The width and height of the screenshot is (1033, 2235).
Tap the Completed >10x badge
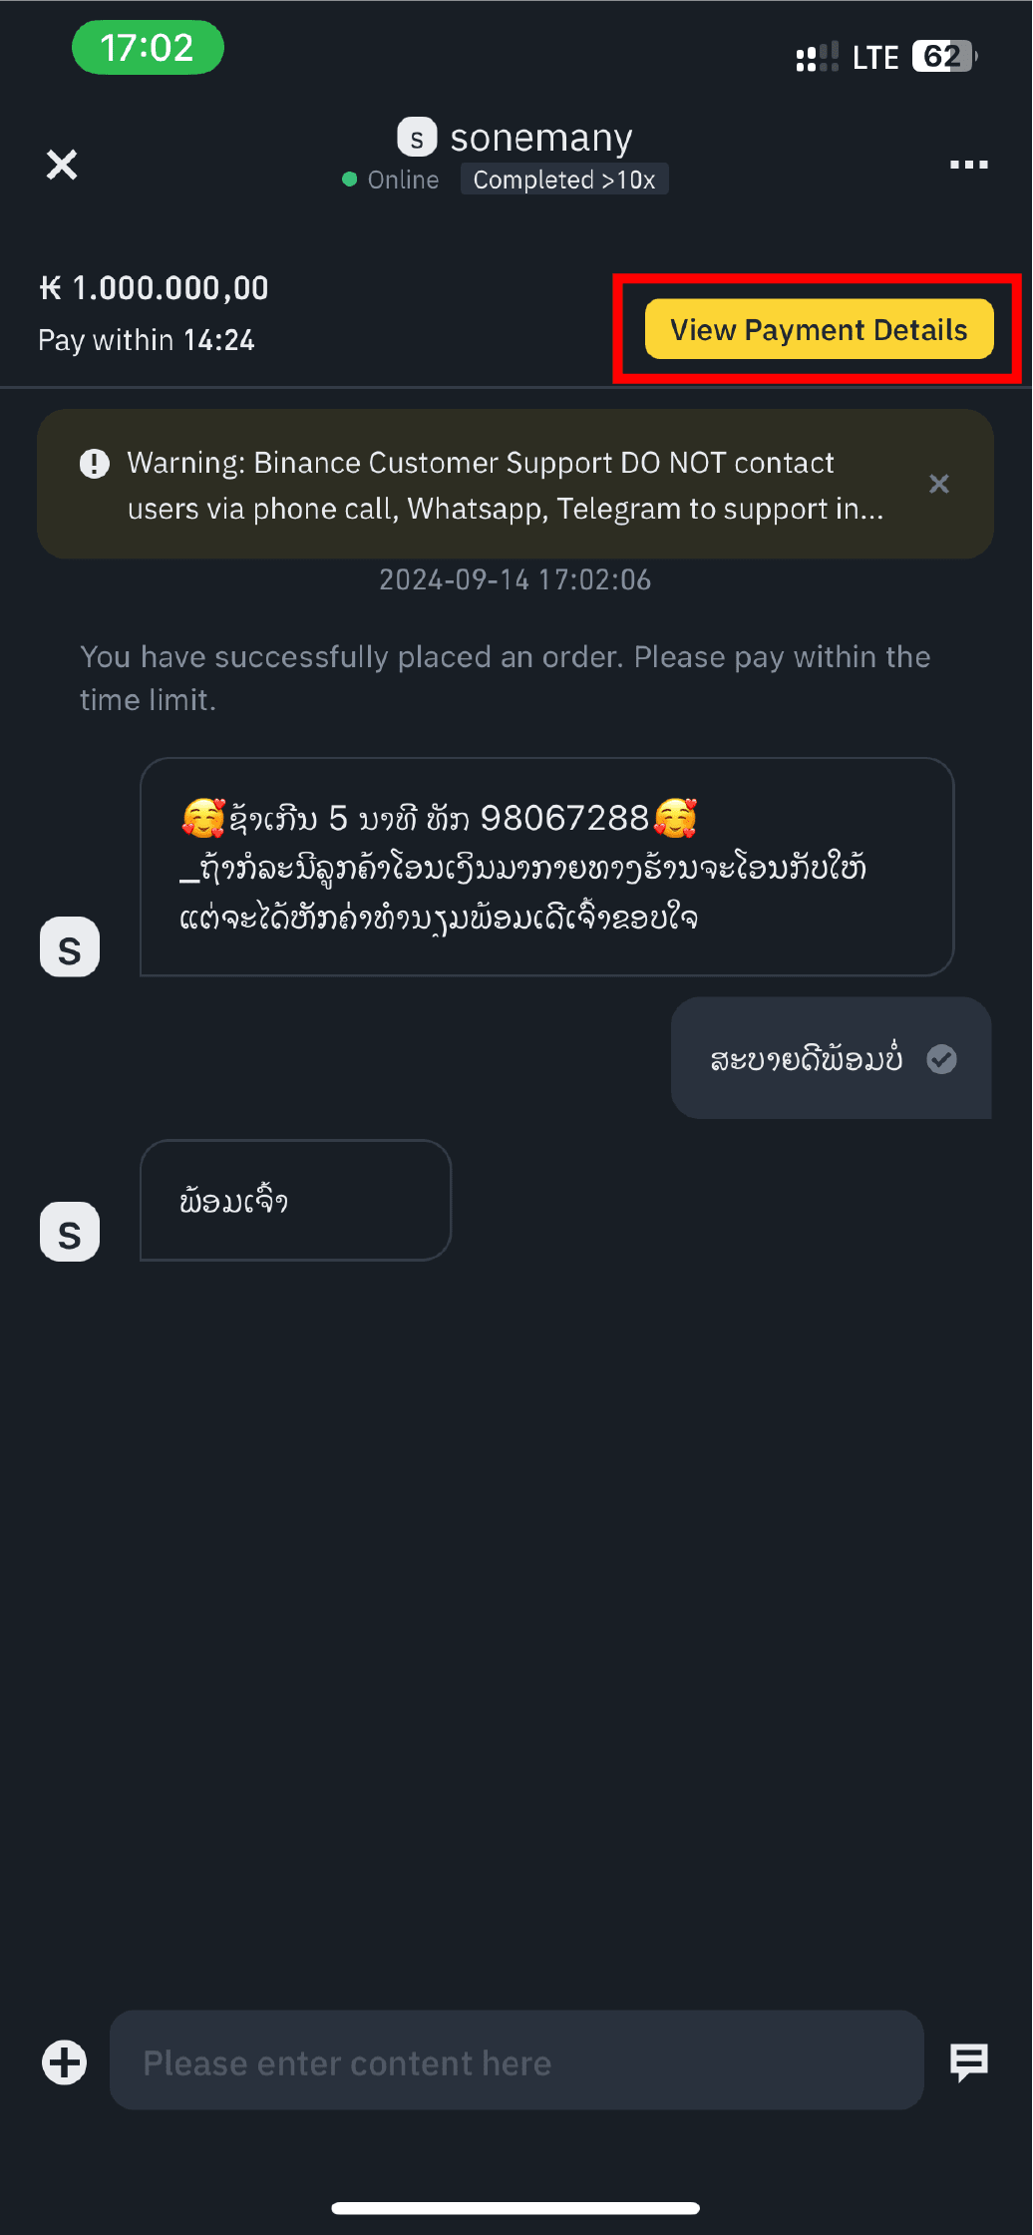564,180
